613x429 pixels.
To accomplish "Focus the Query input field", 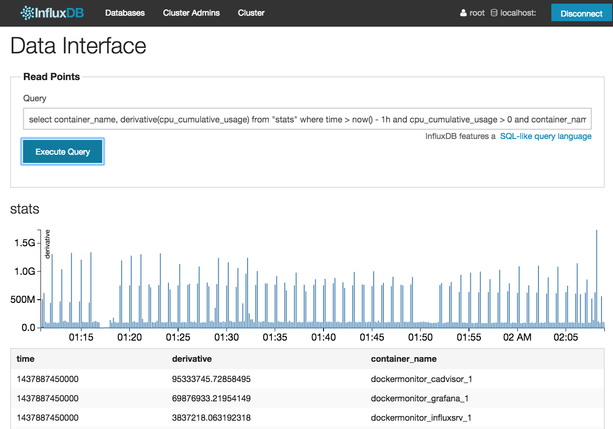I will (x=307, y=119).
